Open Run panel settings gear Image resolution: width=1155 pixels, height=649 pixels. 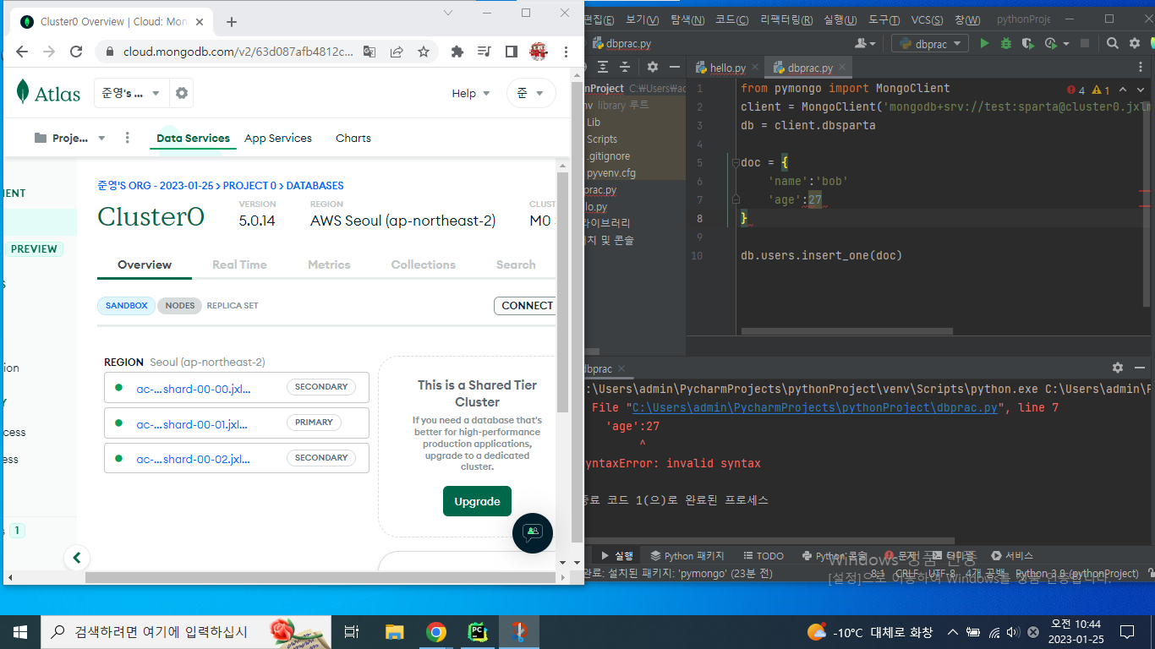point(1118,368)
